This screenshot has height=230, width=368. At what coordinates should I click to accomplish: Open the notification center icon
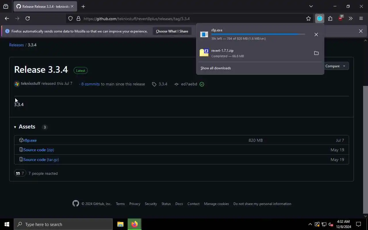tap(359, 224)
